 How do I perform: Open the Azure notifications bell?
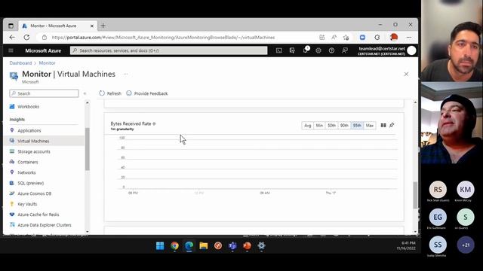[x=305, y=50]
